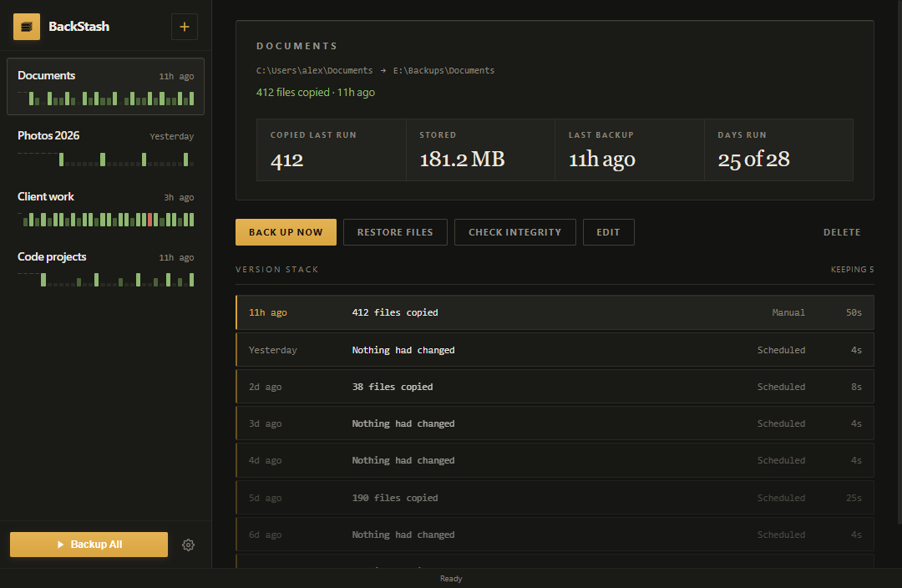902x588 pixels.
Task: Select the '11h ago' 412 files copied version
Action: pos(555,312)
